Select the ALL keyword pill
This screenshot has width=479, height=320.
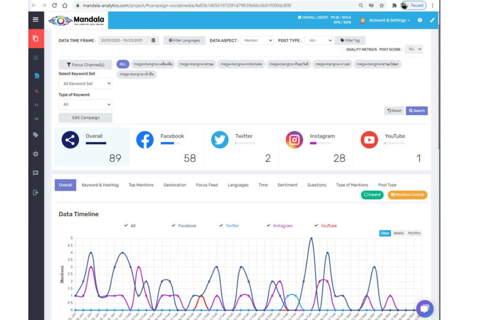(x=123, y=64)
